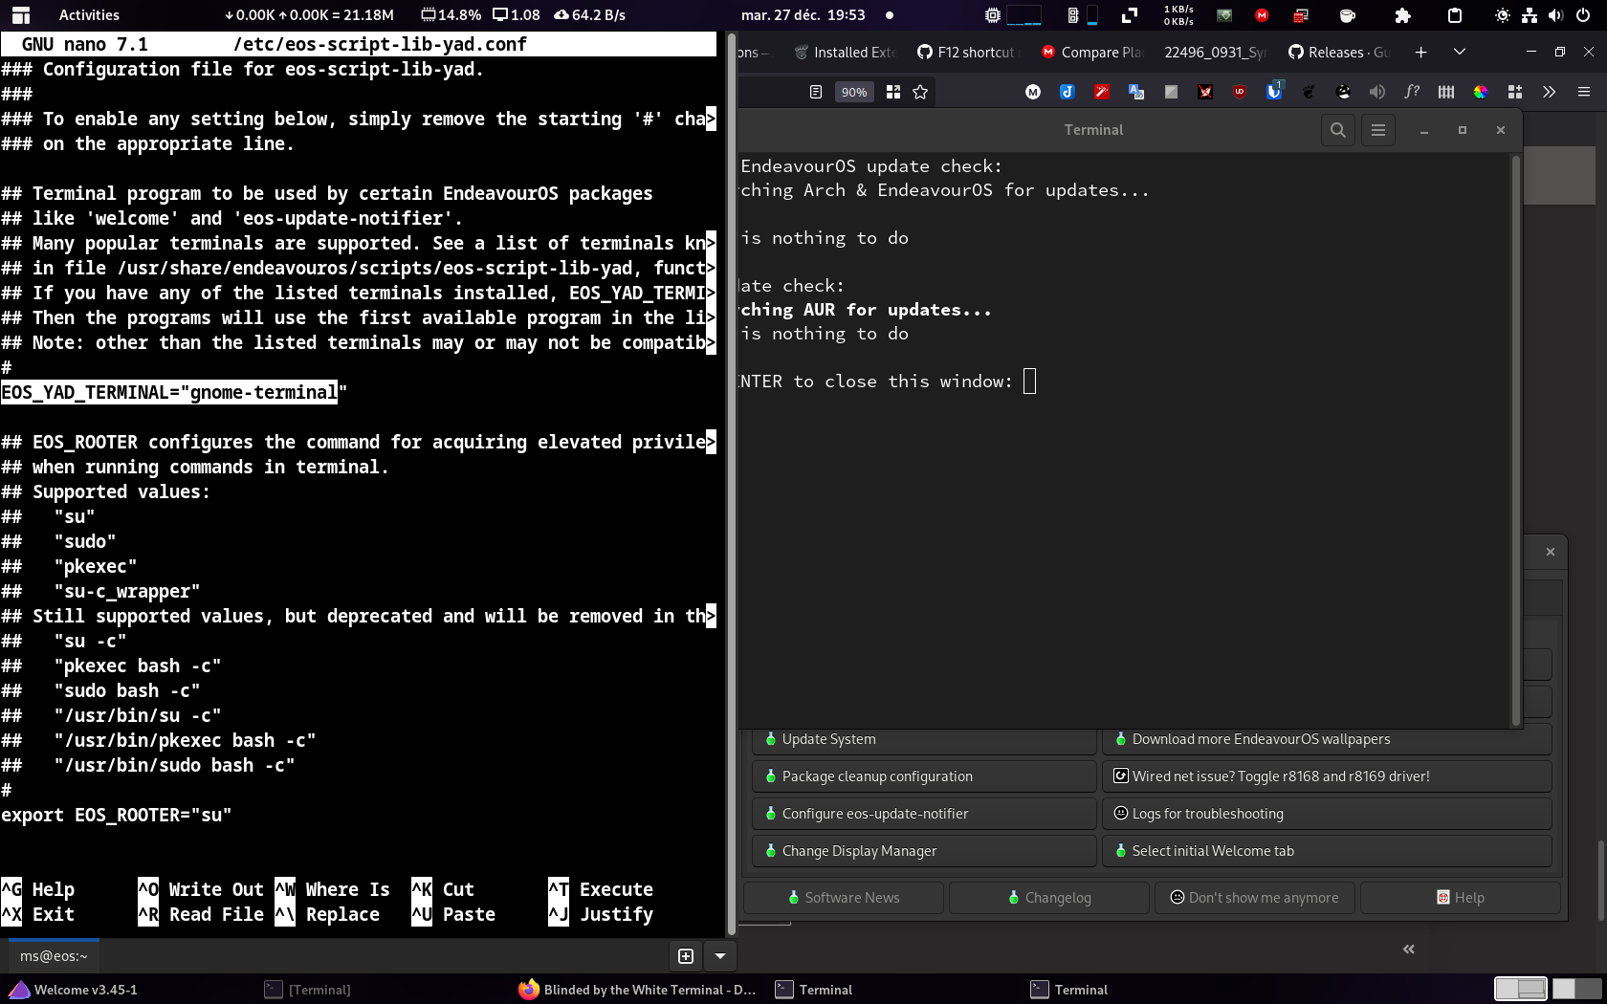This screenshot has height=1004, width=1607.
Task: Click the brightness sun icon in top bar
Action: [1503, 15]
